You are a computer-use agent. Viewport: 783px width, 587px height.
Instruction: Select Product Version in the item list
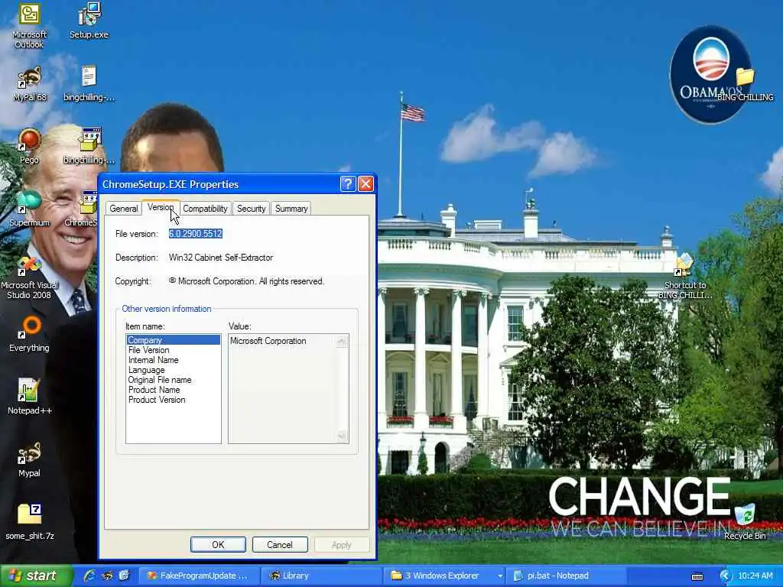[173, 400]
